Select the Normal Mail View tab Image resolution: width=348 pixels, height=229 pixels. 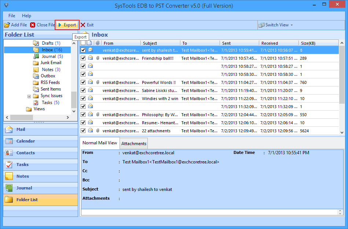tap(100, 143)
